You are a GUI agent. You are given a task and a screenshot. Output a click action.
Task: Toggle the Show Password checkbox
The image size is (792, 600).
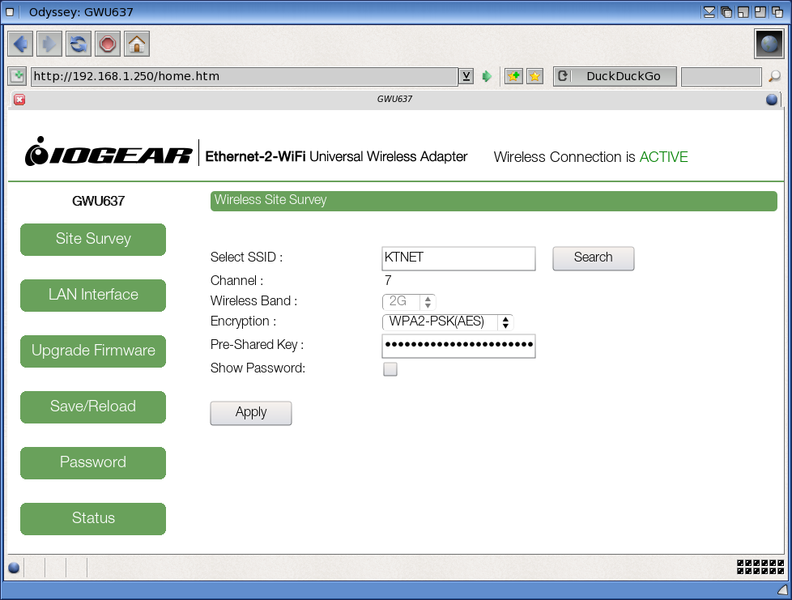(390, 369)
